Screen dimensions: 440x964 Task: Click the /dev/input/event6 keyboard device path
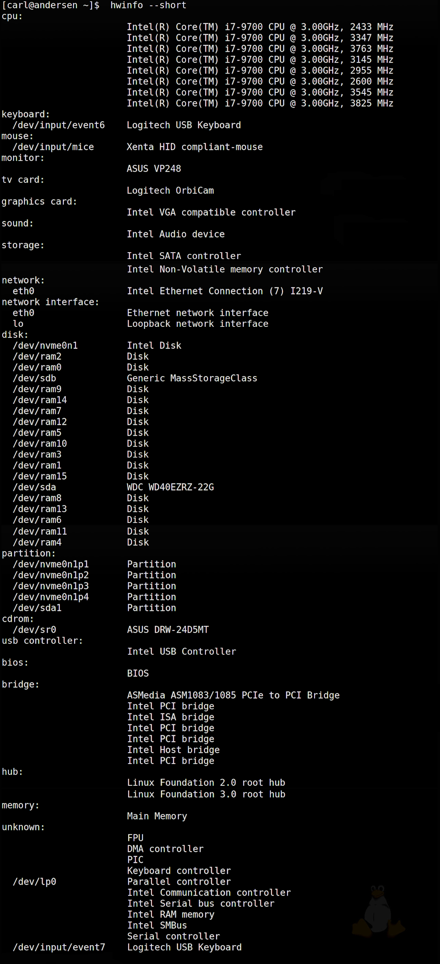[59, 125]
